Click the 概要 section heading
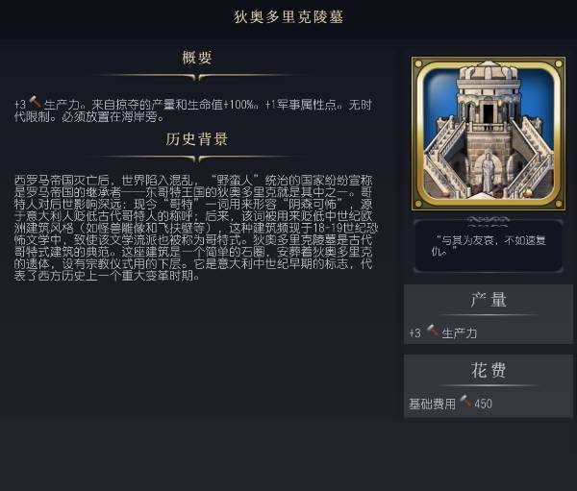Viewport: 577px width, 491px height. tap(197, 58)
